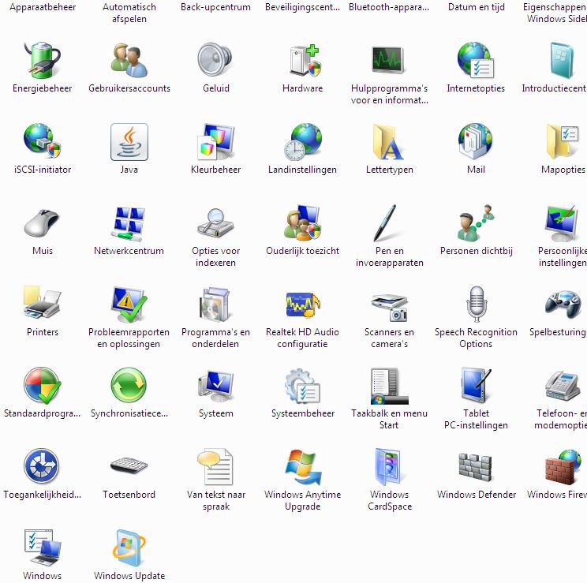The image size is (587, 583).
Task: Open the Windows Defender wall icon
Action: 476,466
